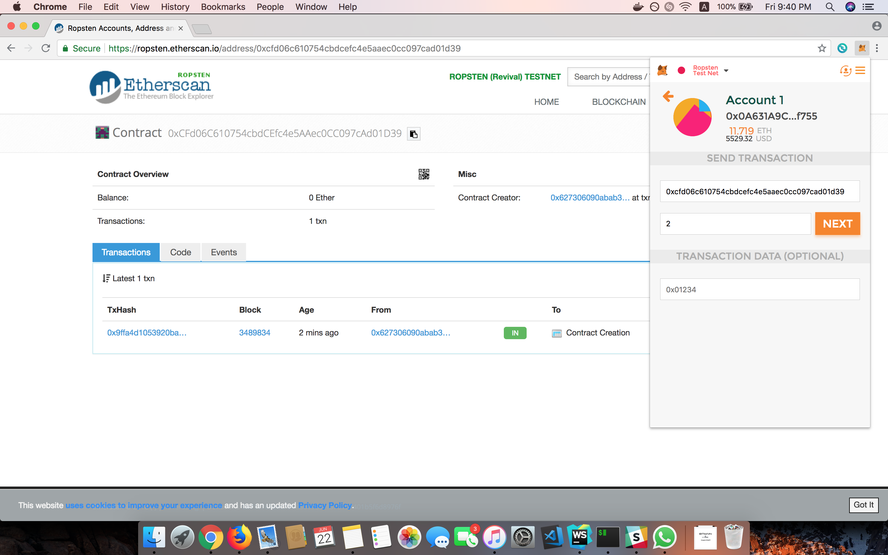Bookmark the page with the star icon
This screenshot has height=555, width=888.
822,48
